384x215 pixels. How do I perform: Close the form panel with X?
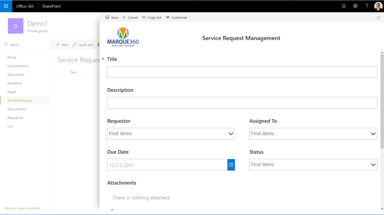coord(378,17)
